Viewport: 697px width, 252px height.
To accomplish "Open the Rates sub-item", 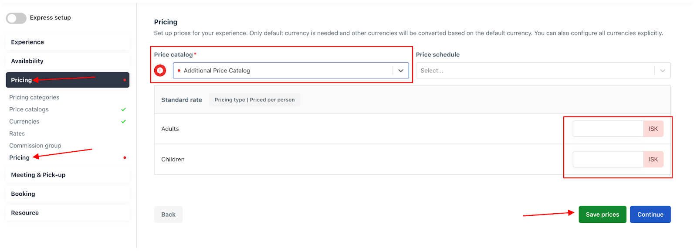I will pyautogui.click(x=17, y=133).
